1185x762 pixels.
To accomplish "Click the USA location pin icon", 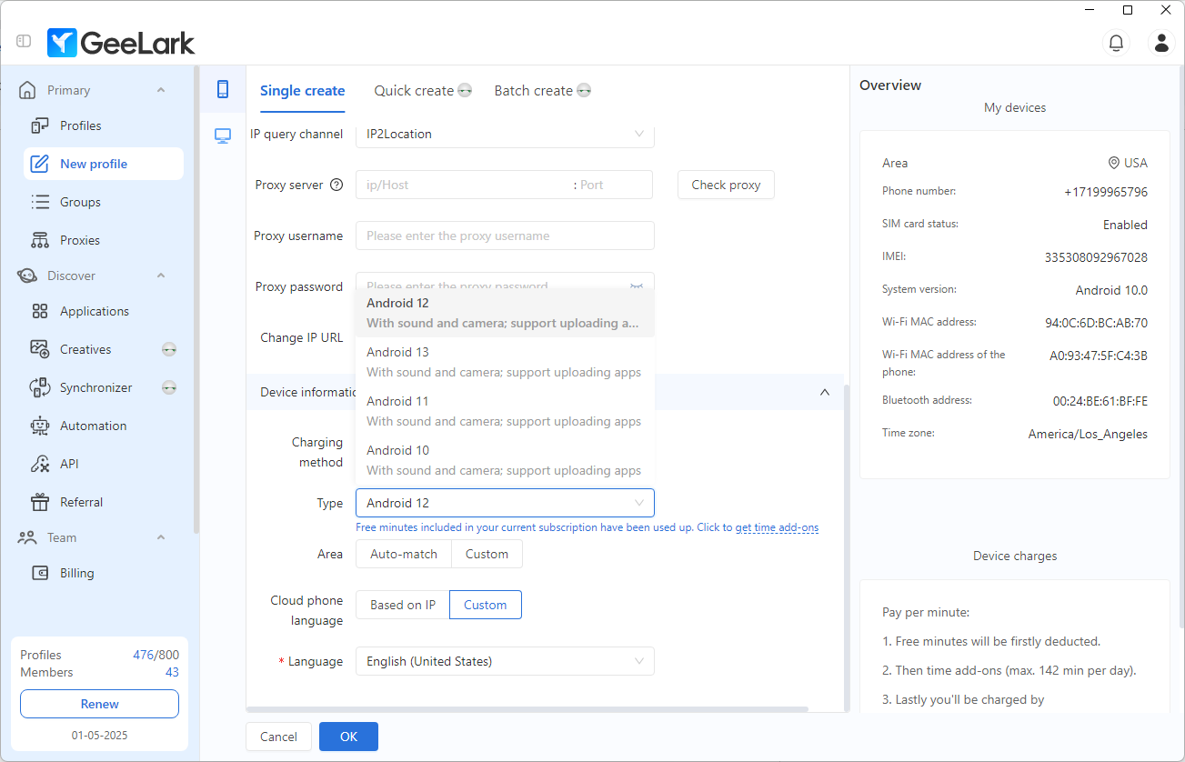I will [x=1113, y=163].
